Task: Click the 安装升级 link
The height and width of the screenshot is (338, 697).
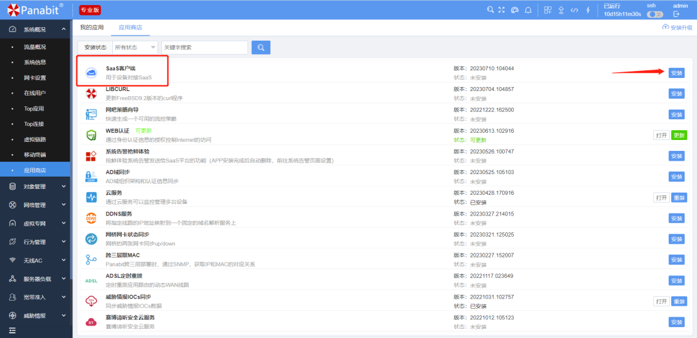Action: [x=677, y=28]
